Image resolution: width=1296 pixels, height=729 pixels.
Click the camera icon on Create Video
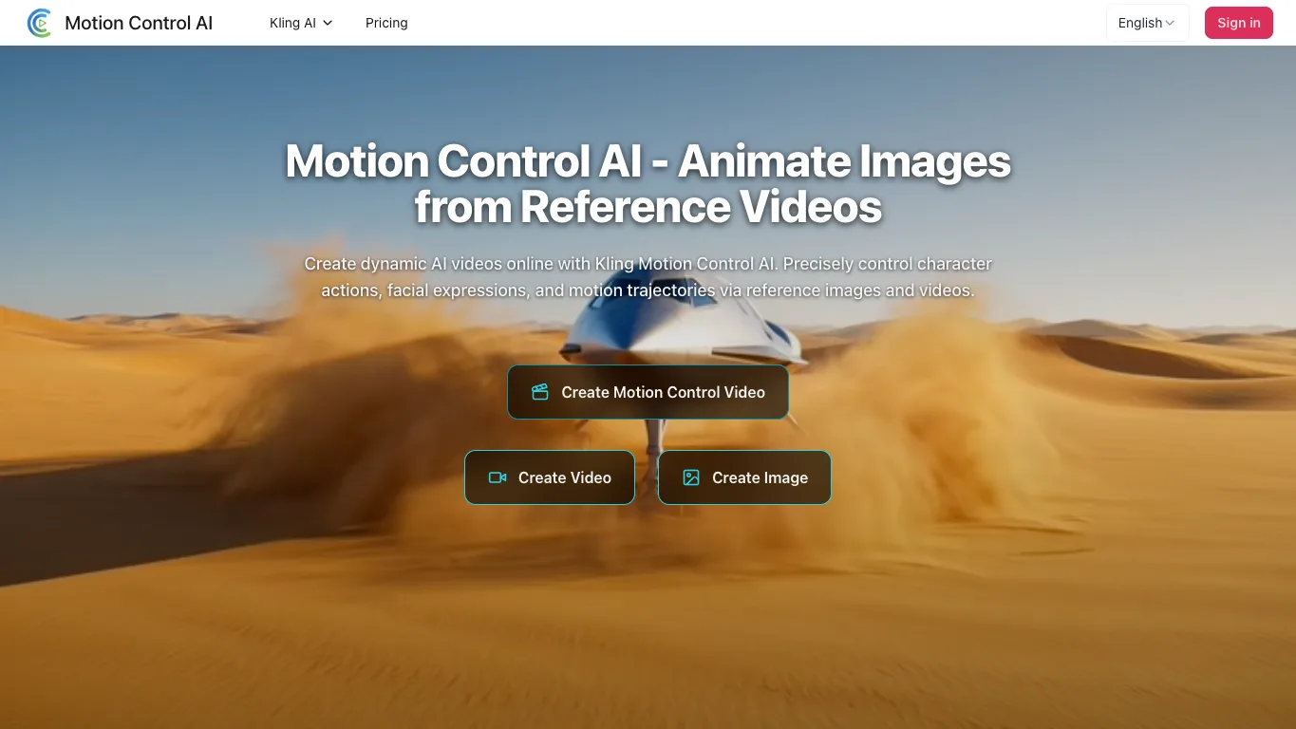click(498, 477)
